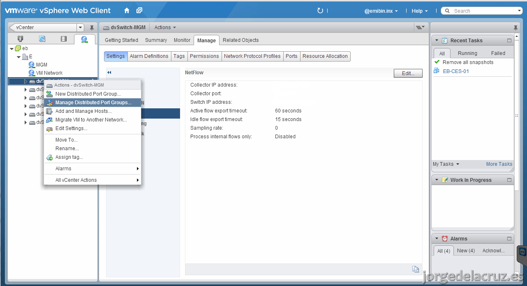Select the MGM network in tree
Image resolution: width=527 pixels, height=286 pixels.
pos(42,65)
